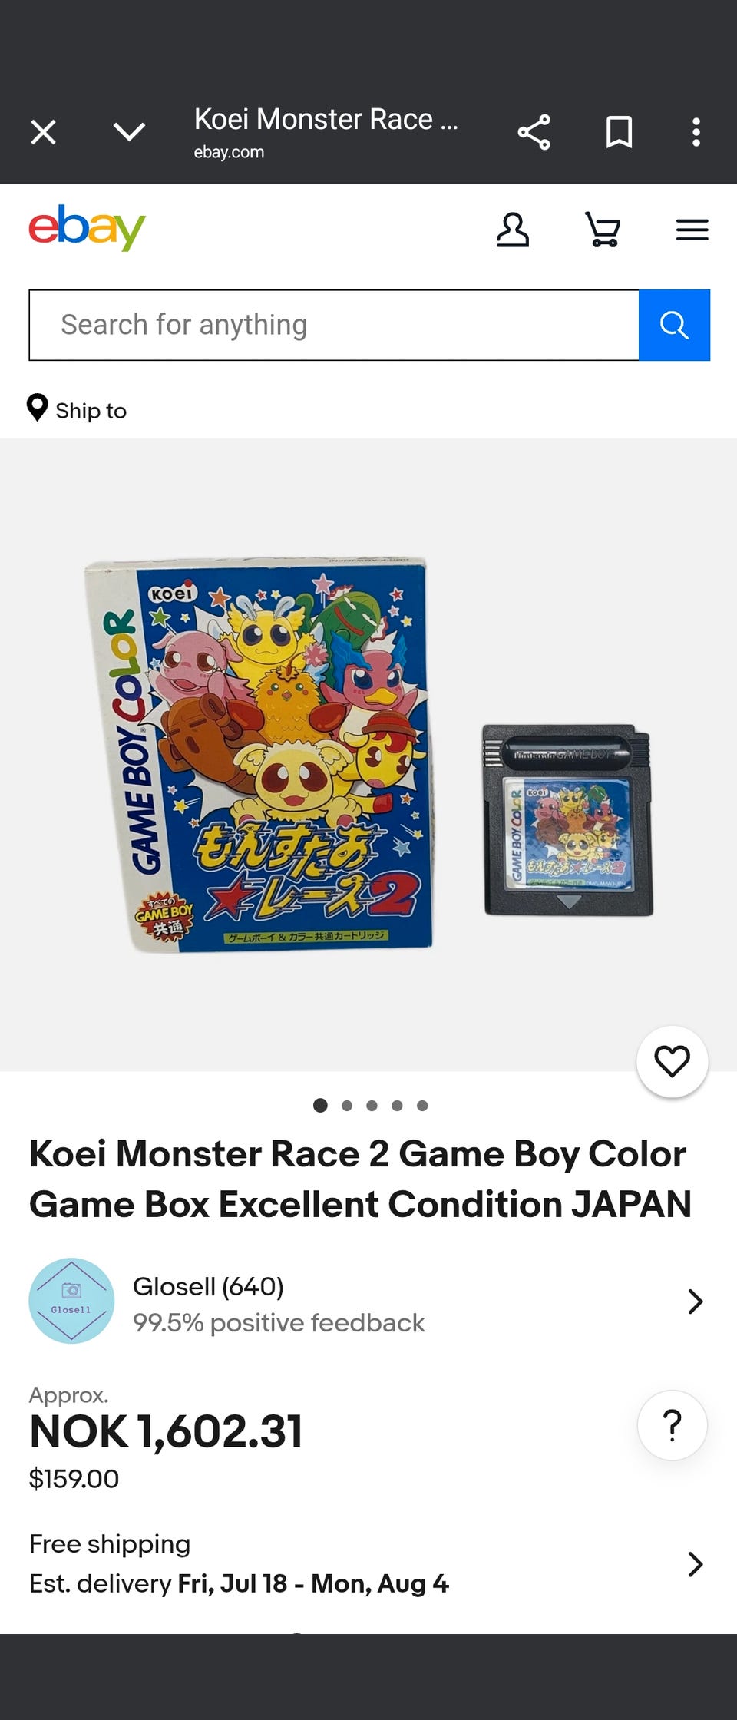This screenshot has height=1720, width=737.
Task: Open Glosell seller avatar
Action: [71, 1301]
